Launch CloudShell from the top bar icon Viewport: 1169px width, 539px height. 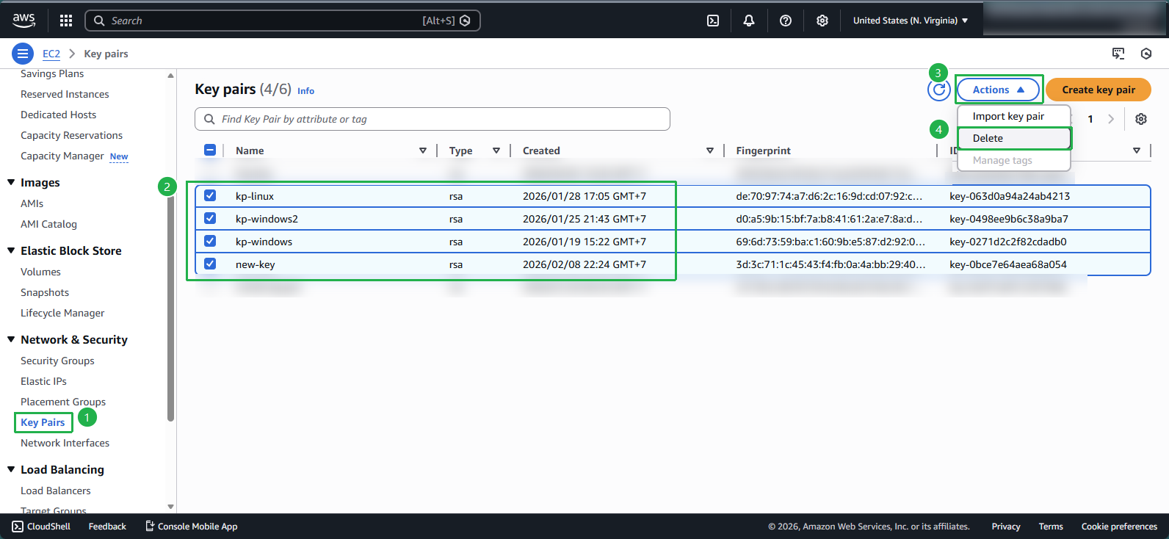click(713, 21)
